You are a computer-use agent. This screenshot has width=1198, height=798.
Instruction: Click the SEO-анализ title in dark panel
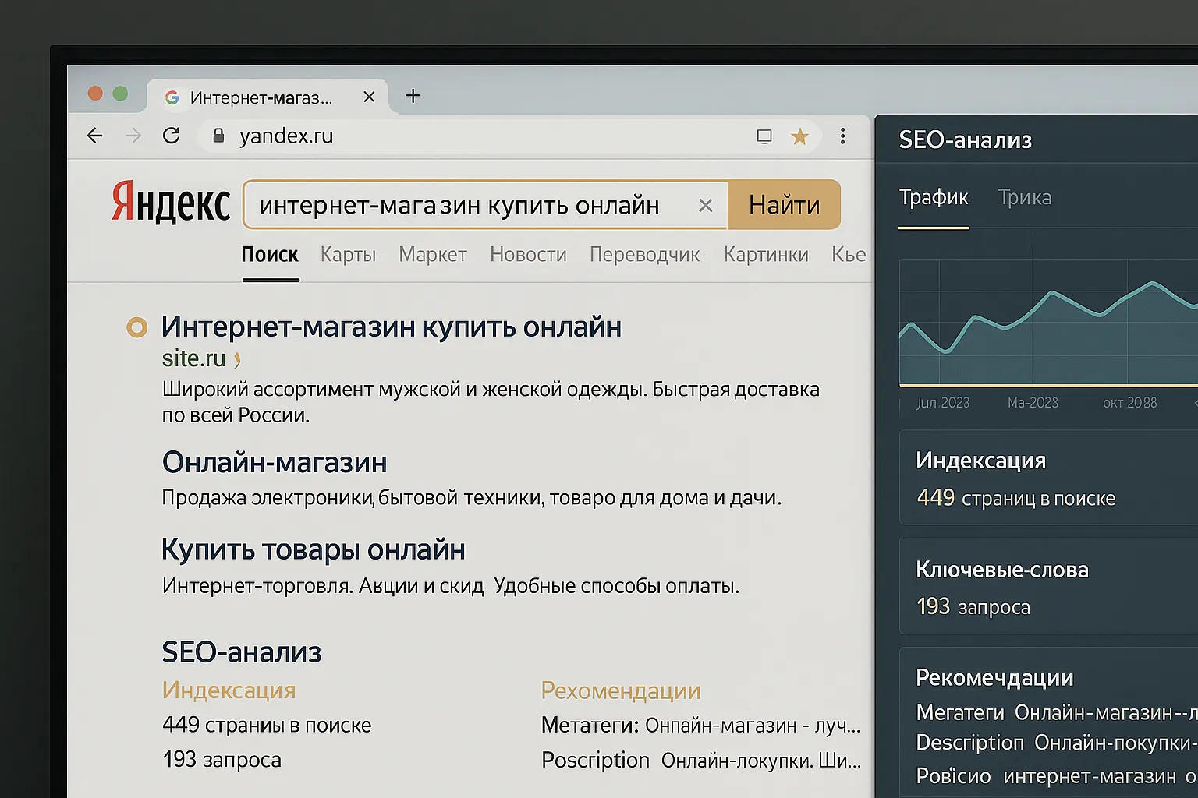point(966,140)
